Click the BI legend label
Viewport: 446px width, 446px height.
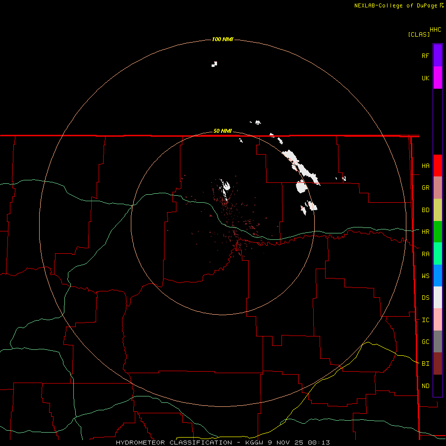pos(425,364)
